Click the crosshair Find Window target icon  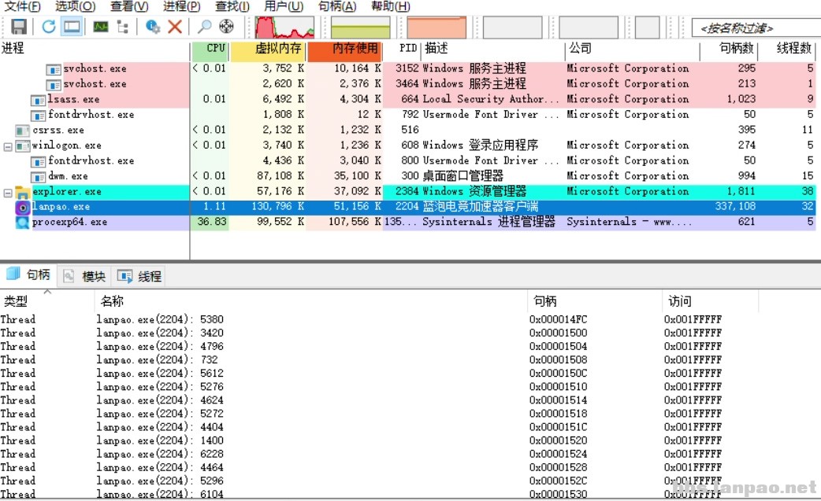226,27
